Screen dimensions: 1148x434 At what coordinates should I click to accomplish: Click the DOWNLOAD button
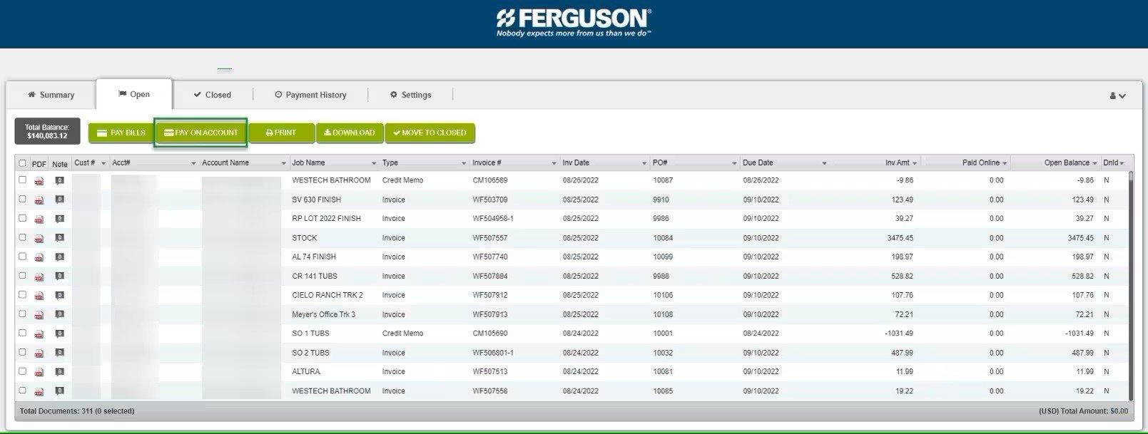coord(350,133)
